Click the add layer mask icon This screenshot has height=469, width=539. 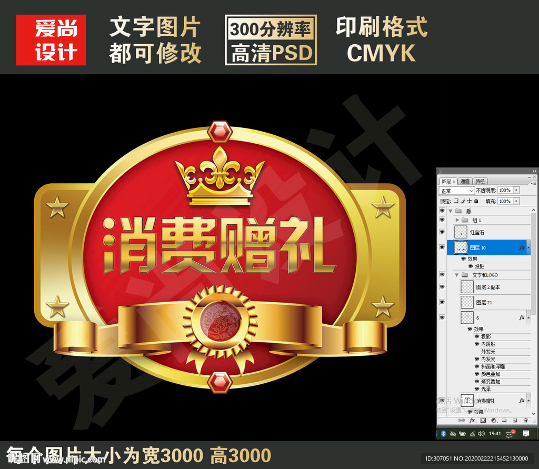click(x=483, y=420)
